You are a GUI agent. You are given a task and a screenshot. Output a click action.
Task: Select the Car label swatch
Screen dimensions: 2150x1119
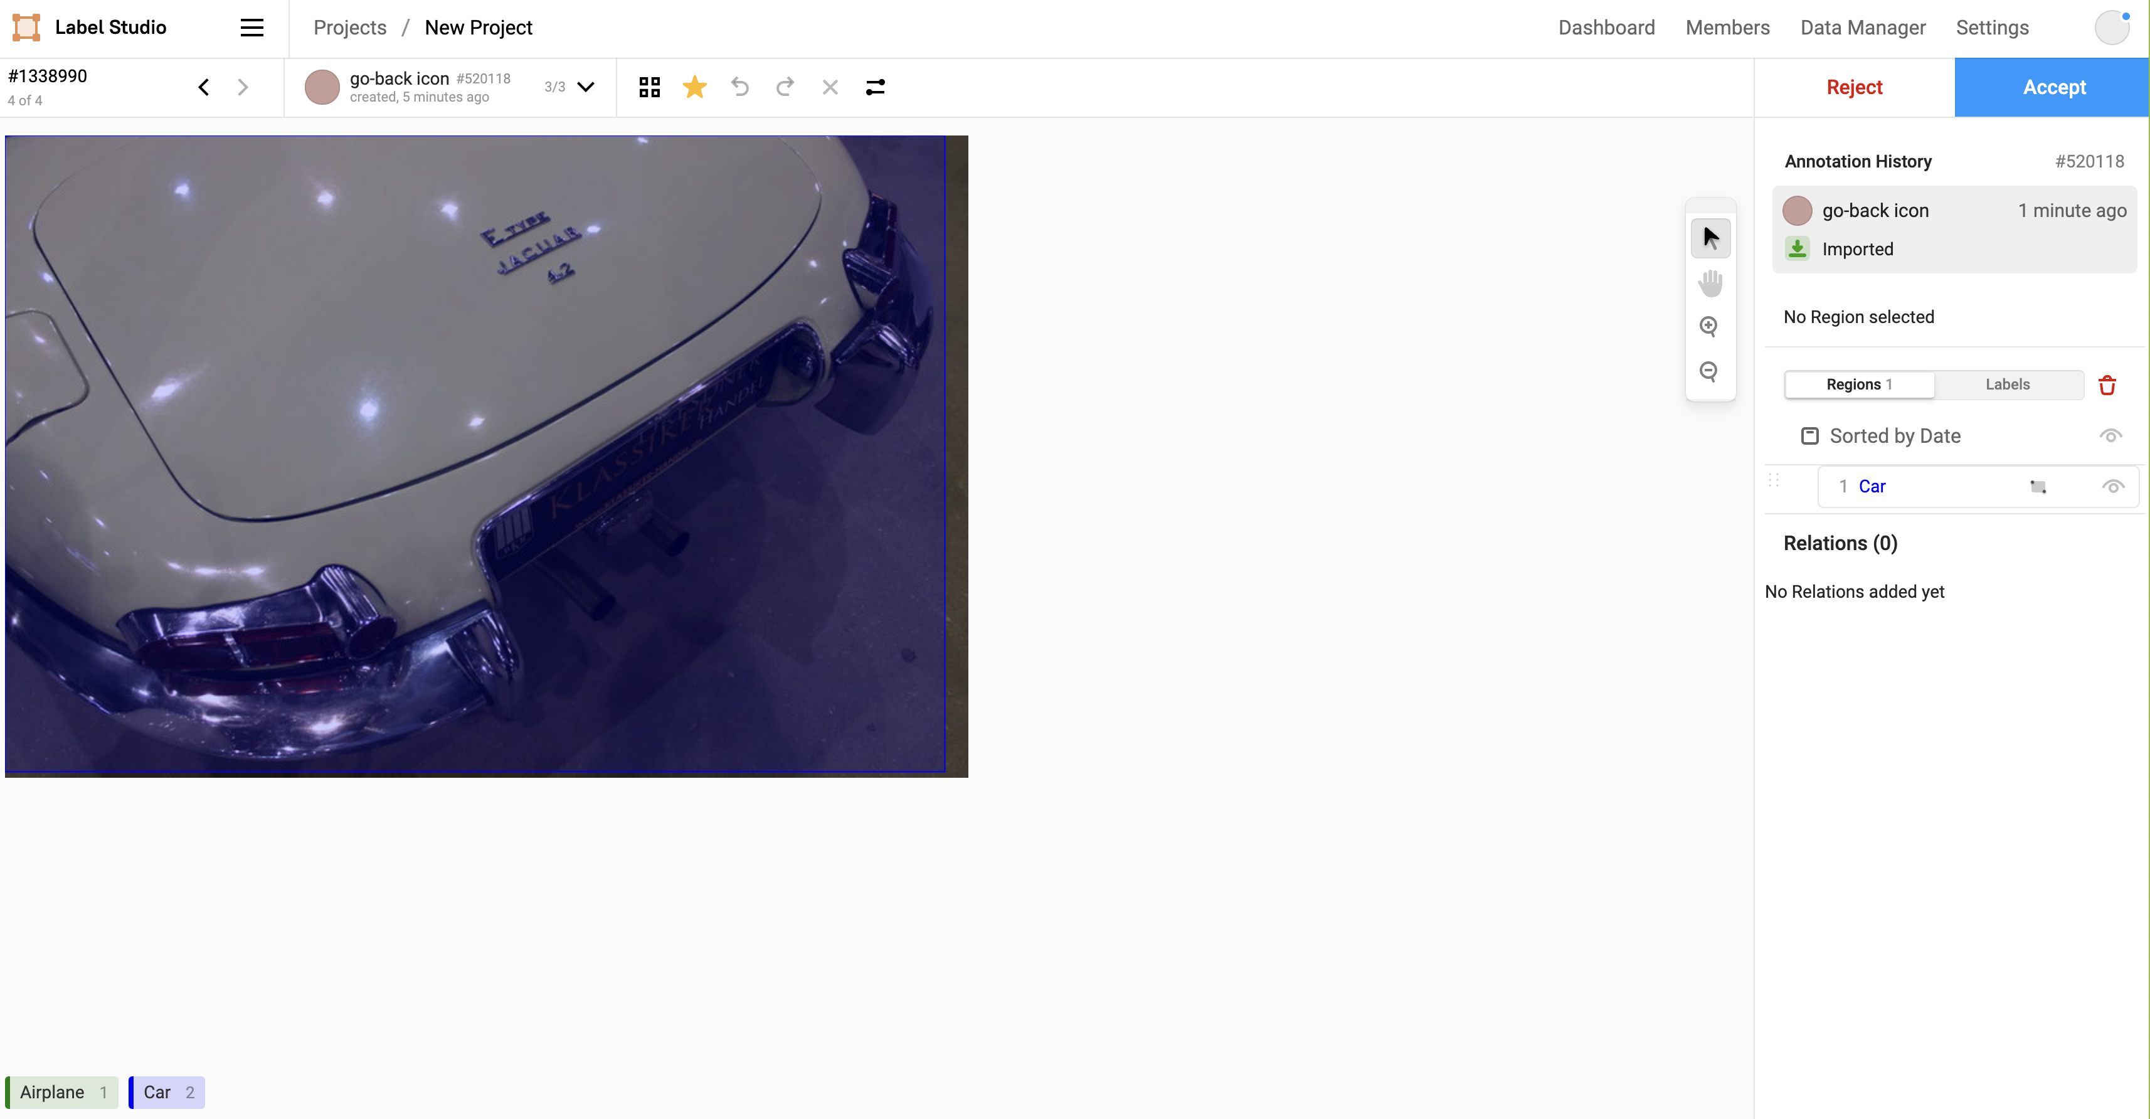tap(167, 1091)
